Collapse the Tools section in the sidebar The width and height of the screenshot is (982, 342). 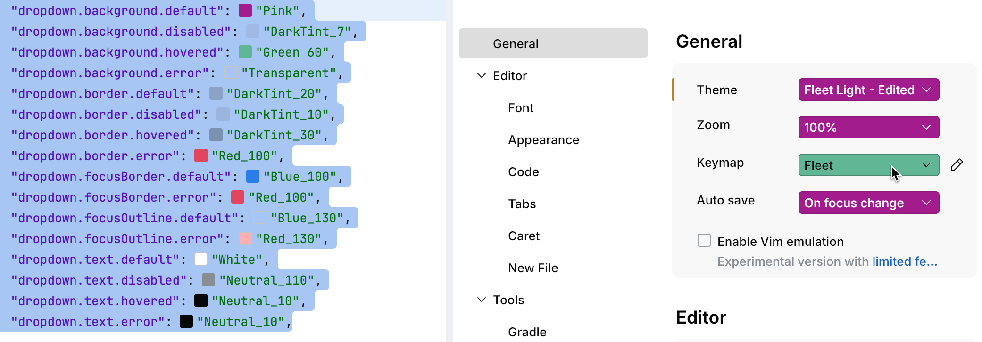pos(481,300)
